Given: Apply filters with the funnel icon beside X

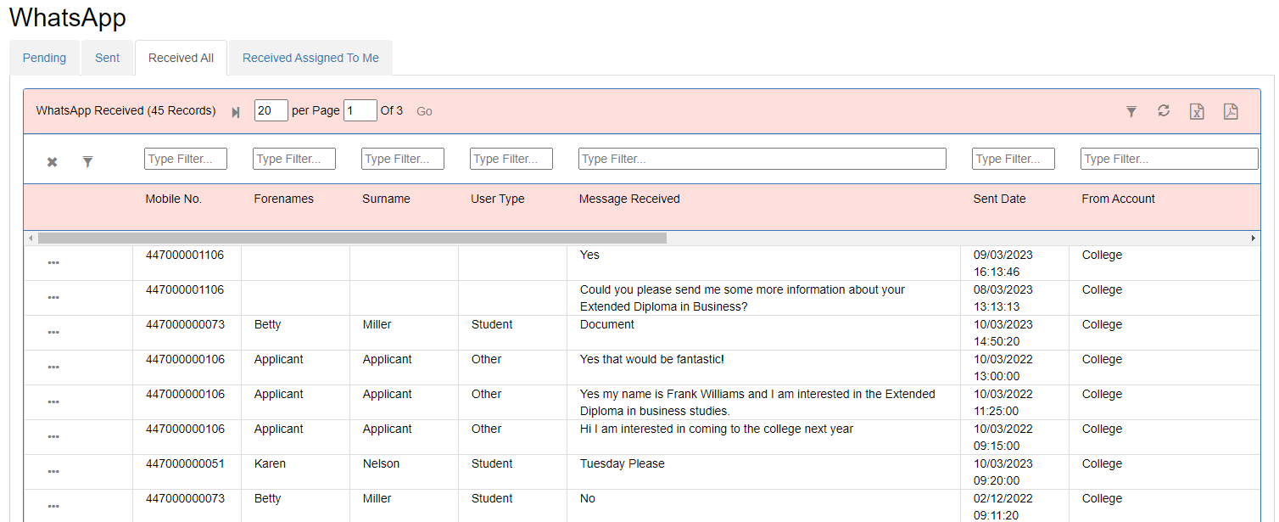Looking at the screenshot, I should tap(87, 161).
